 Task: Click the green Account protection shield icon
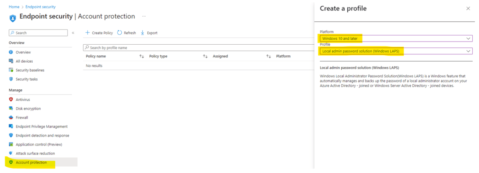(11, 162)
